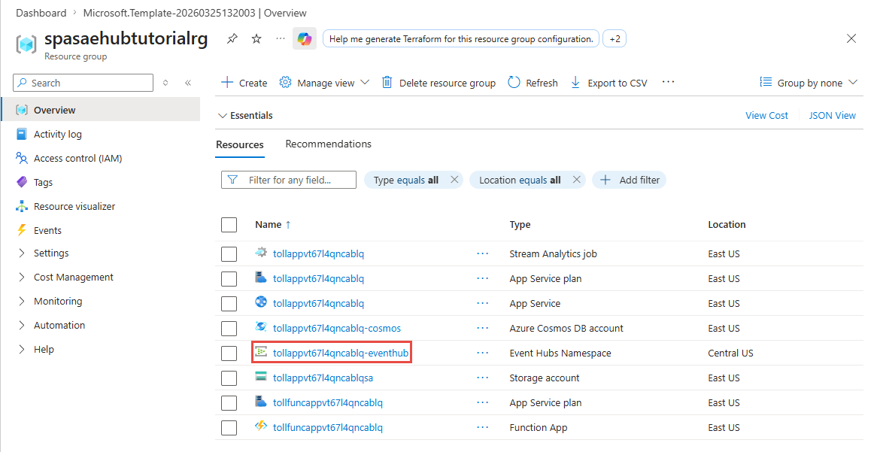Open tollappvt67l4qncablq-eventhub resource
The height and width of the screenshot is (452, 877).
tap(341, 353)
